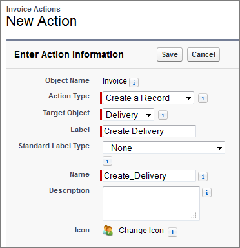The height and width of the screenshot is (248, 240).
Task: Click the Invoice object name value
Action: [115, 81]
